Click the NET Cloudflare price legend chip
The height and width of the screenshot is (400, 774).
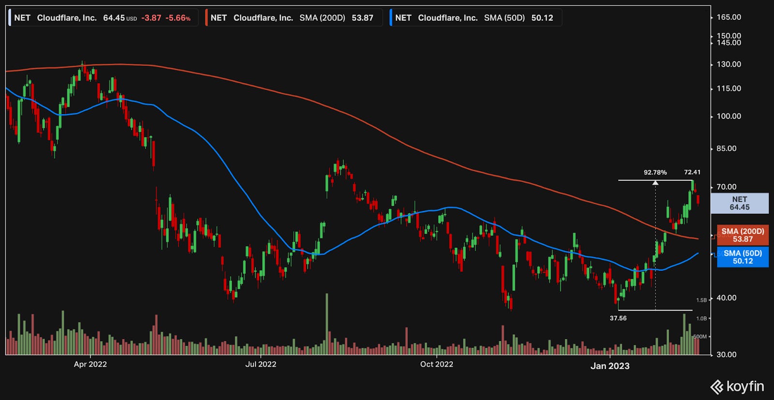(x=104, y=18)
